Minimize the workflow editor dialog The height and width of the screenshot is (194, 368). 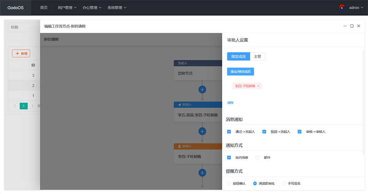[345, 26]
